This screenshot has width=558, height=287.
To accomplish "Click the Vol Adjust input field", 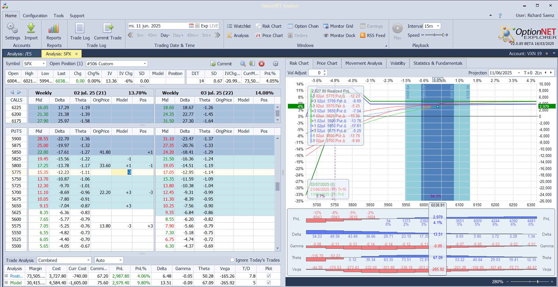I will point(316,73).
